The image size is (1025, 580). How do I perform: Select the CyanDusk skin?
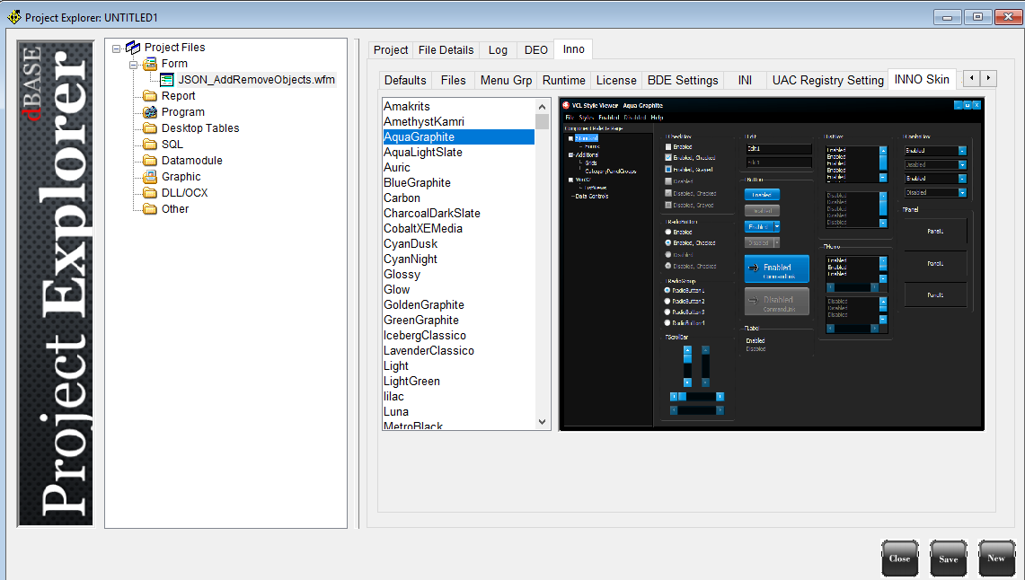[458, 243]
